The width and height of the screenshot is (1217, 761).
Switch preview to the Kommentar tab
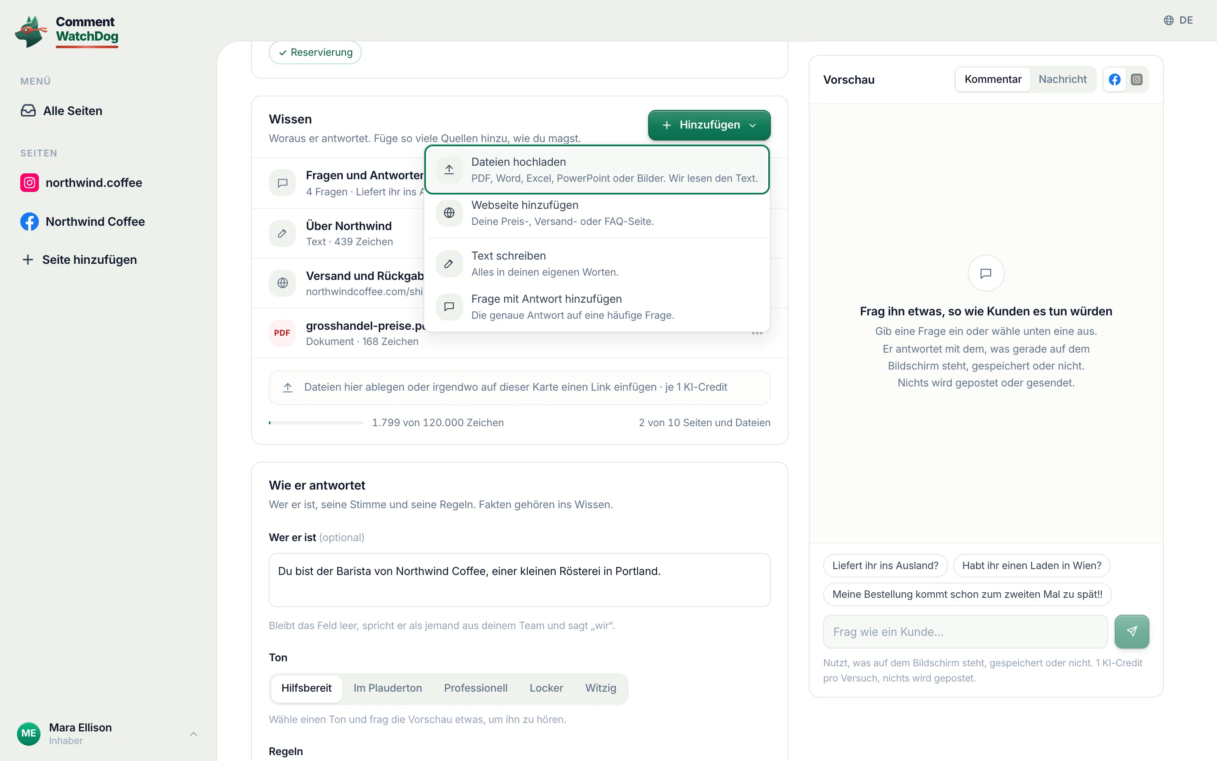click(x=993, y=79)
